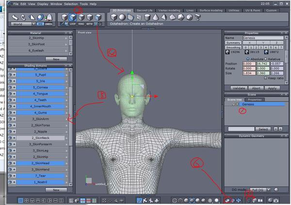Click the Position Y value field 16.742
291x205 pixels.
pos(263,64)
